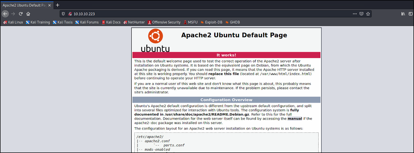This screenshot has height=153, width=414.
Task: Open tracking protection shield icon
Action: point(63,14)
